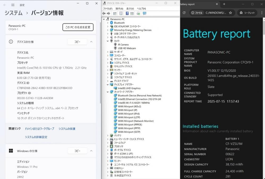
Task: Click the Update driver icon in Device Manager toolbar
Action: [138, 13]
